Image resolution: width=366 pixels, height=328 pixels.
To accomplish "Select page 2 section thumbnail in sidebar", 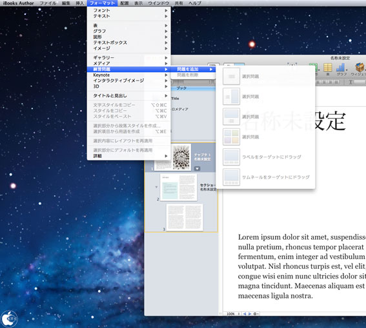I will point(179,188).
